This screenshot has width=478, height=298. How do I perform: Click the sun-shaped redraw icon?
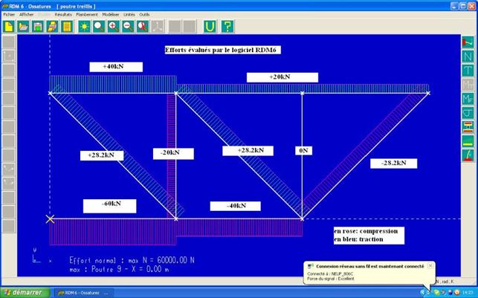click(84, 26)
